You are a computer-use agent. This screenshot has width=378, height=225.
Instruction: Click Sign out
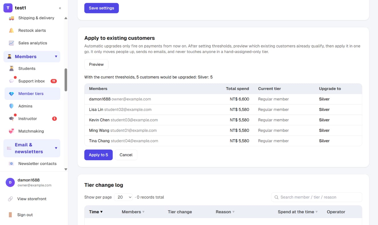25,215
